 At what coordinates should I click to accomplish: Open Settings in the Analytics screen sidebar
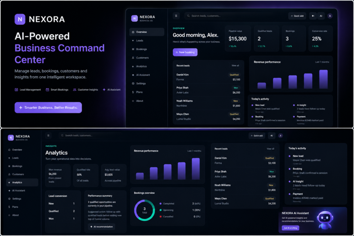click(x=22, y=199)
